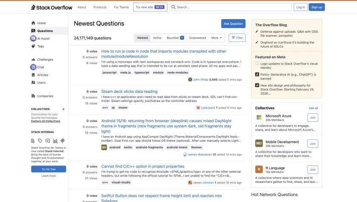This screenshot has height=202, width=357.
Task: Click the Sign up button
Action: (317, 7)
